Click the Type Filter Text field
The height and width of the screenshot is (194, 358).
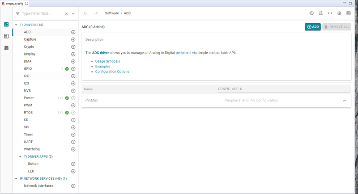[40, 13]
